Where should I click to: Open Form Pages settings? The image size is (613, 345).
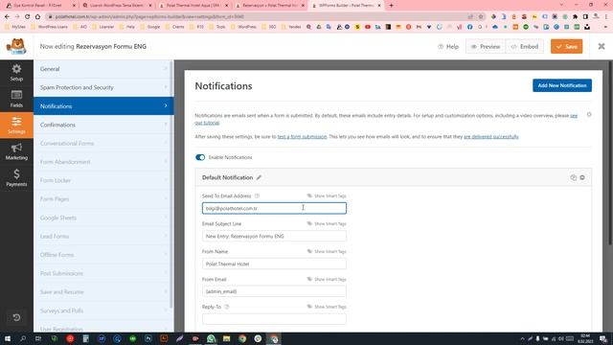click(103, 199)
